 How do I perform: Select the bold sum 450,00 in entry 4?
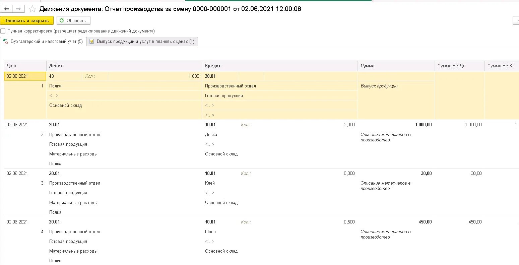(x=425, y=222)
